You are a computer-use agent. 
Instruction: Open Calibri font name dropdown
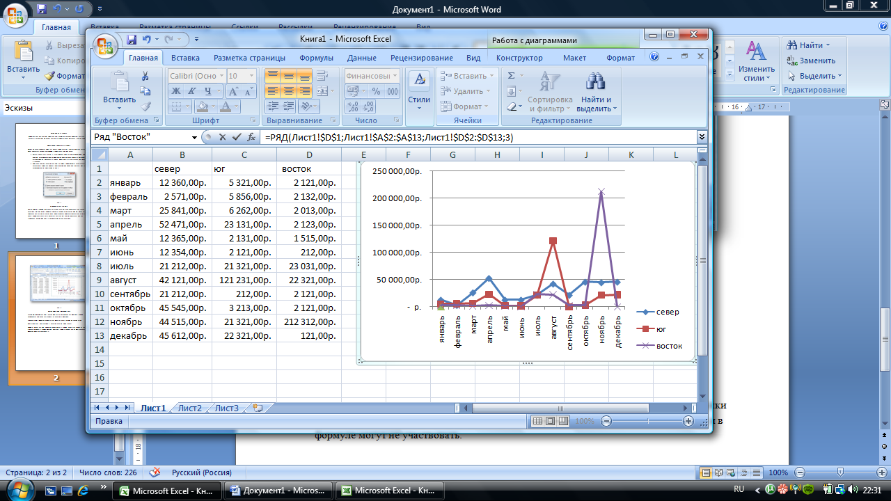point(221,76)
